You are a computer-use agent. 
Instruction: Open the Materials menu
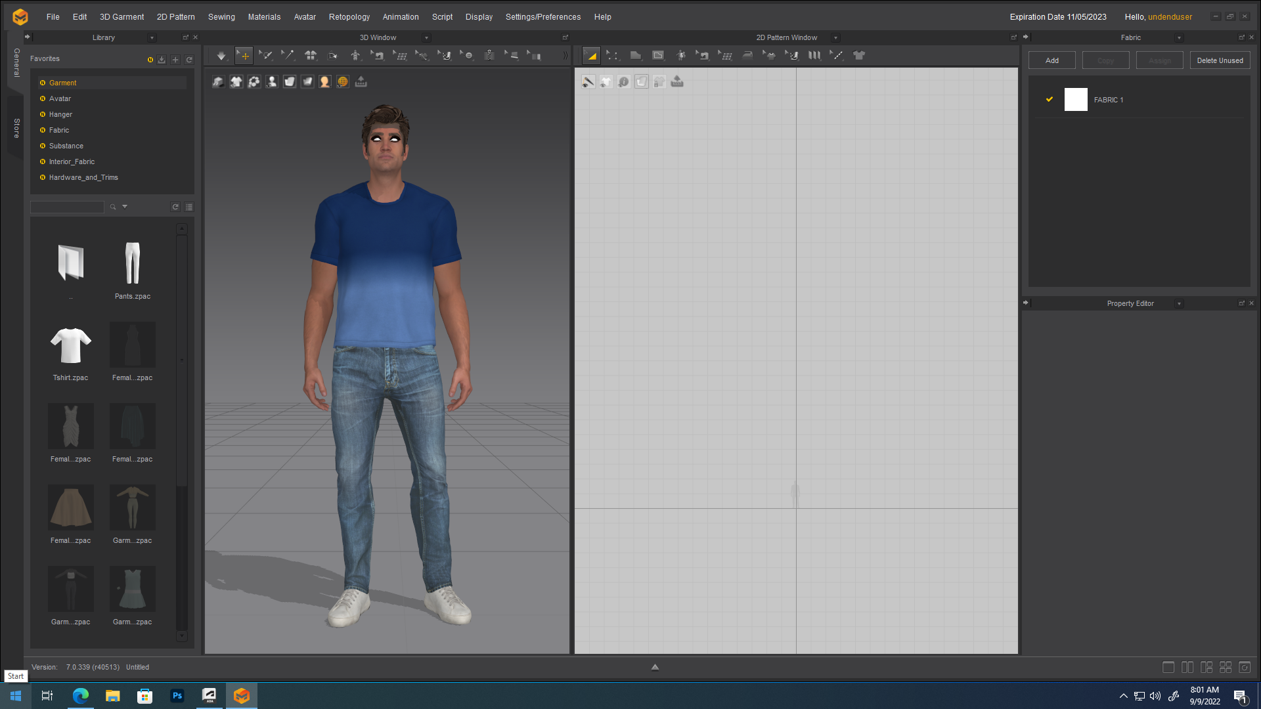pyautogui.click(x=264, y=17)
